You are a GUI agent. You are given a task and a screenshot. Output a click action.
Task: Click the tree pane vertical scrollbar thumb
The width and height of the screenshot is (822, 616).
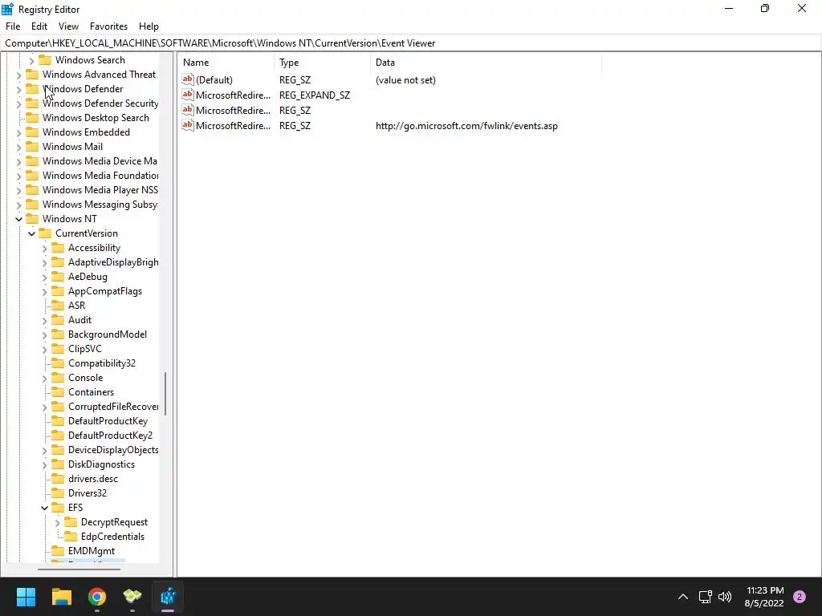(x=165, y=393)
